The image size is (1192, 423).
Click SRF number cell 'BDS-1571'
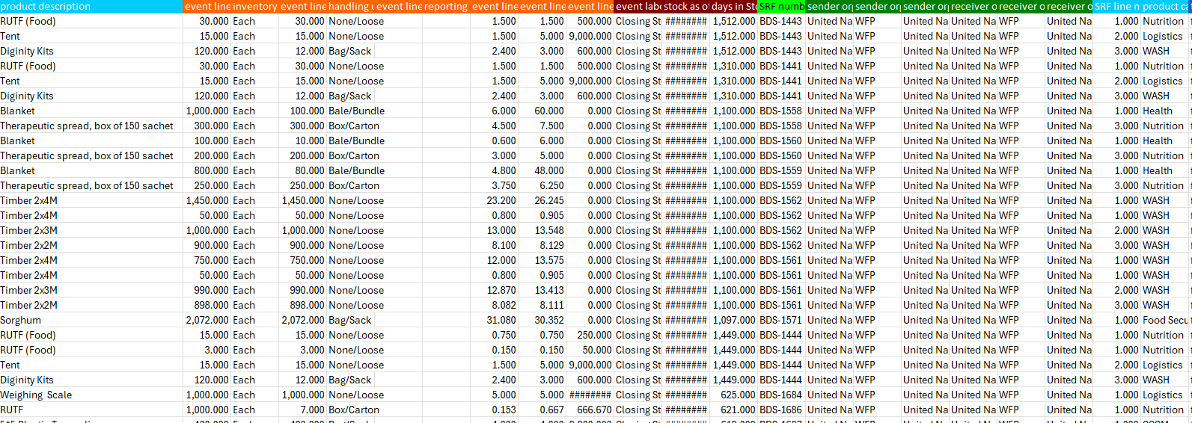tap(780, 320)
